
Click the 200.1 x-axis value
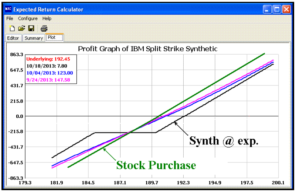point(278,182)
